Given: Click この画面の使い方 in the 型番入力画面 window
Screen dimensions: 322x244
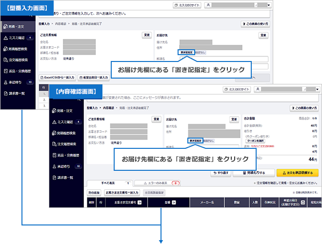Looking at the screenshot, I should pyautogui.click(x=255, y=24).
